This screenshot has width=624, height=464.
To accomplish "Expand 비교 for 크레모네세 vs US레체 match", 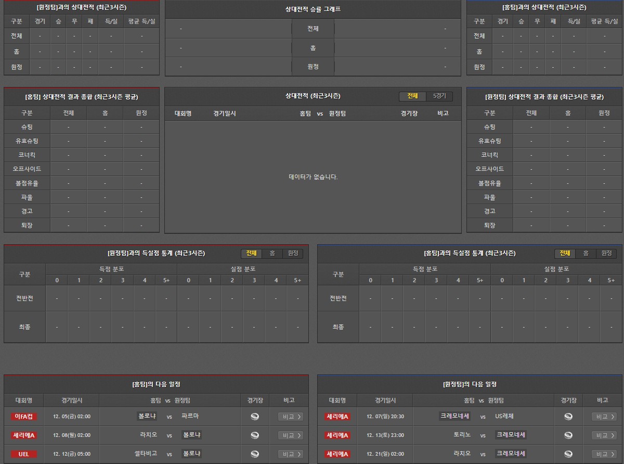I will 604,417.
